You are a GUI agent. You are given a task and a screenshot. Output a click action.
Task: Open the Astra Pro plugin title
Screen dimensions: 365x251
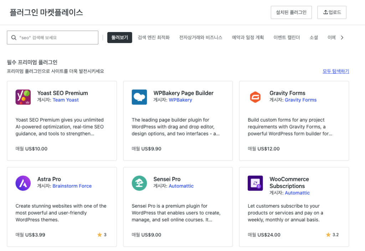tap(49, 179)
